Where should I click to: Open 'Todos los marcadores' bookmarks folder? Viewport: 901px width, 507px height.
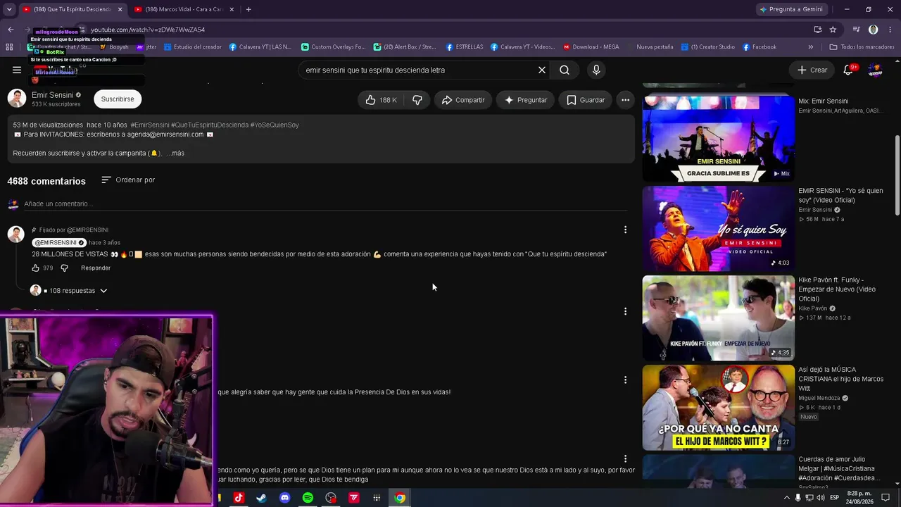point(862,47)
